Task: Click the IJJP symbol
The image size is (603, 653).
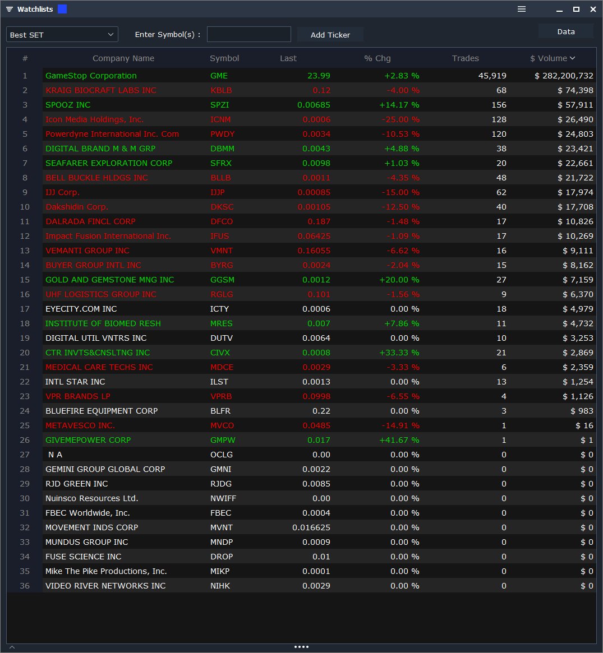Action: (217, 192)
